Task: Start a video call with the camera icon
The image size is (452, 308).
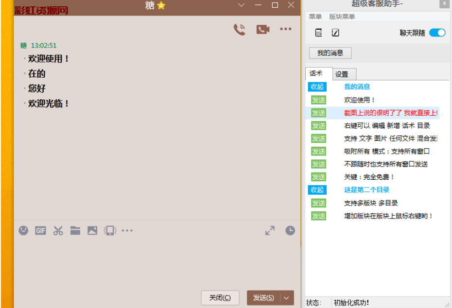Action: point(263,30)
